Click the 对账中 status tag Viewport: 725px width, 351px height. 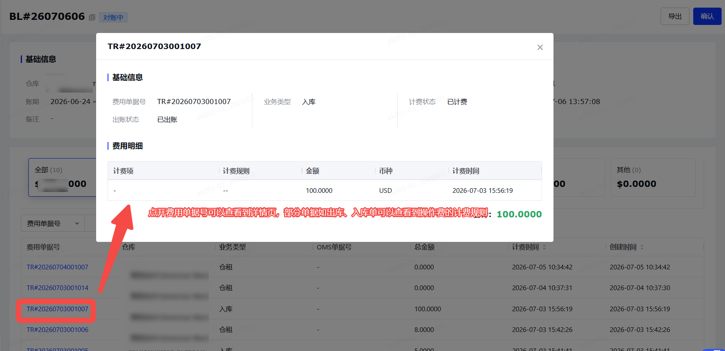tap(113, 17)
